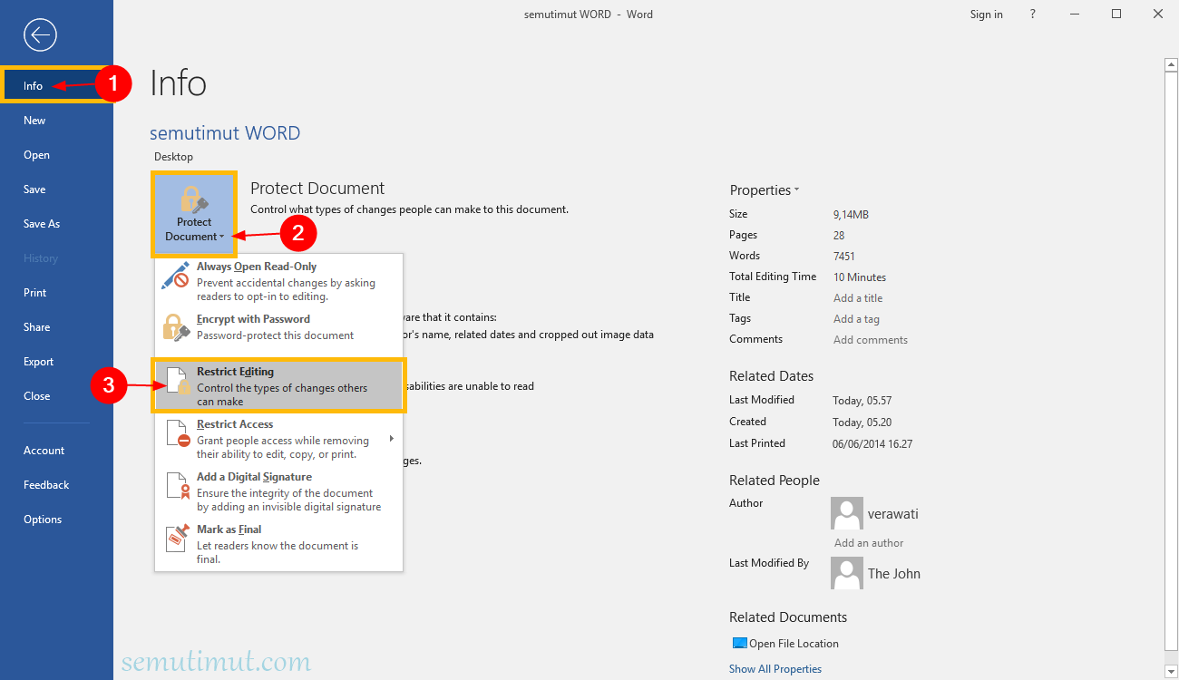Click the Add a Digital Signature icon

pyautogui.click(x=178, y=486)
